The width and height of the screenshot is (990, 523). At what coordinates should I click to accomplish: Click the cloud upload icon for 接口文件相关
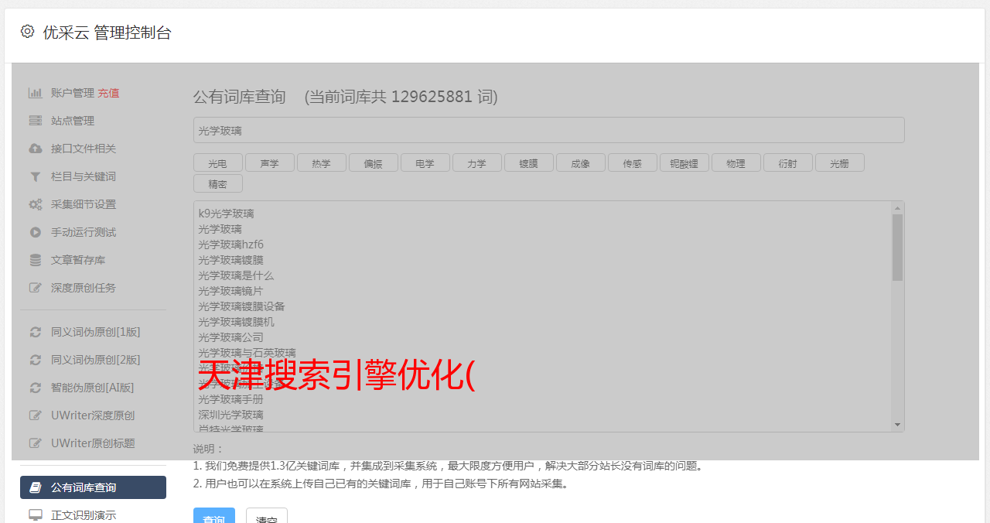point(36,149)
